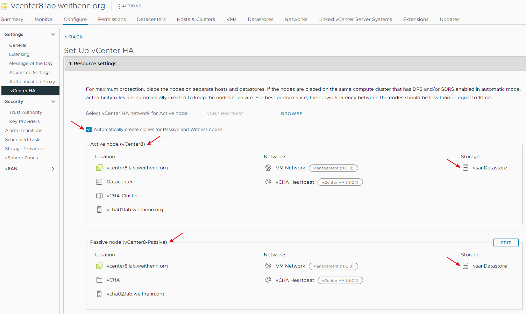This screenshot has height=314, width=526.
Task: Click Active node Management (NIC 0) tag
Action: click(333, 168)
